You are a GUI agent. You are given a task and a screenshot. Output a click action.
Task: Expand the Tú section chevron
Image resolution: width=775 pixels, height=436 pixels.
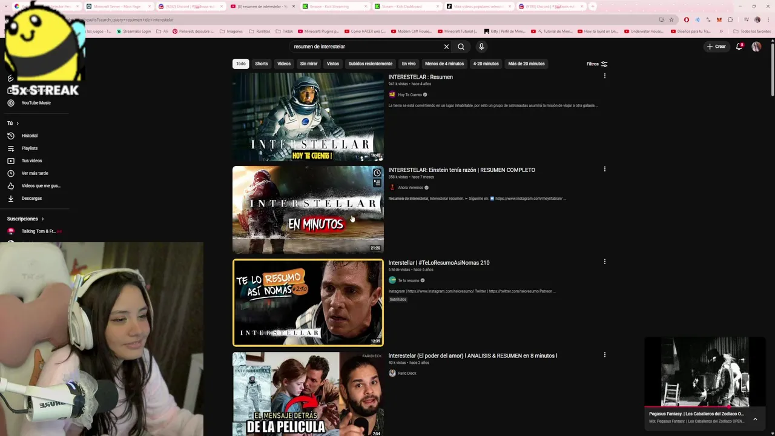[18, 124]
